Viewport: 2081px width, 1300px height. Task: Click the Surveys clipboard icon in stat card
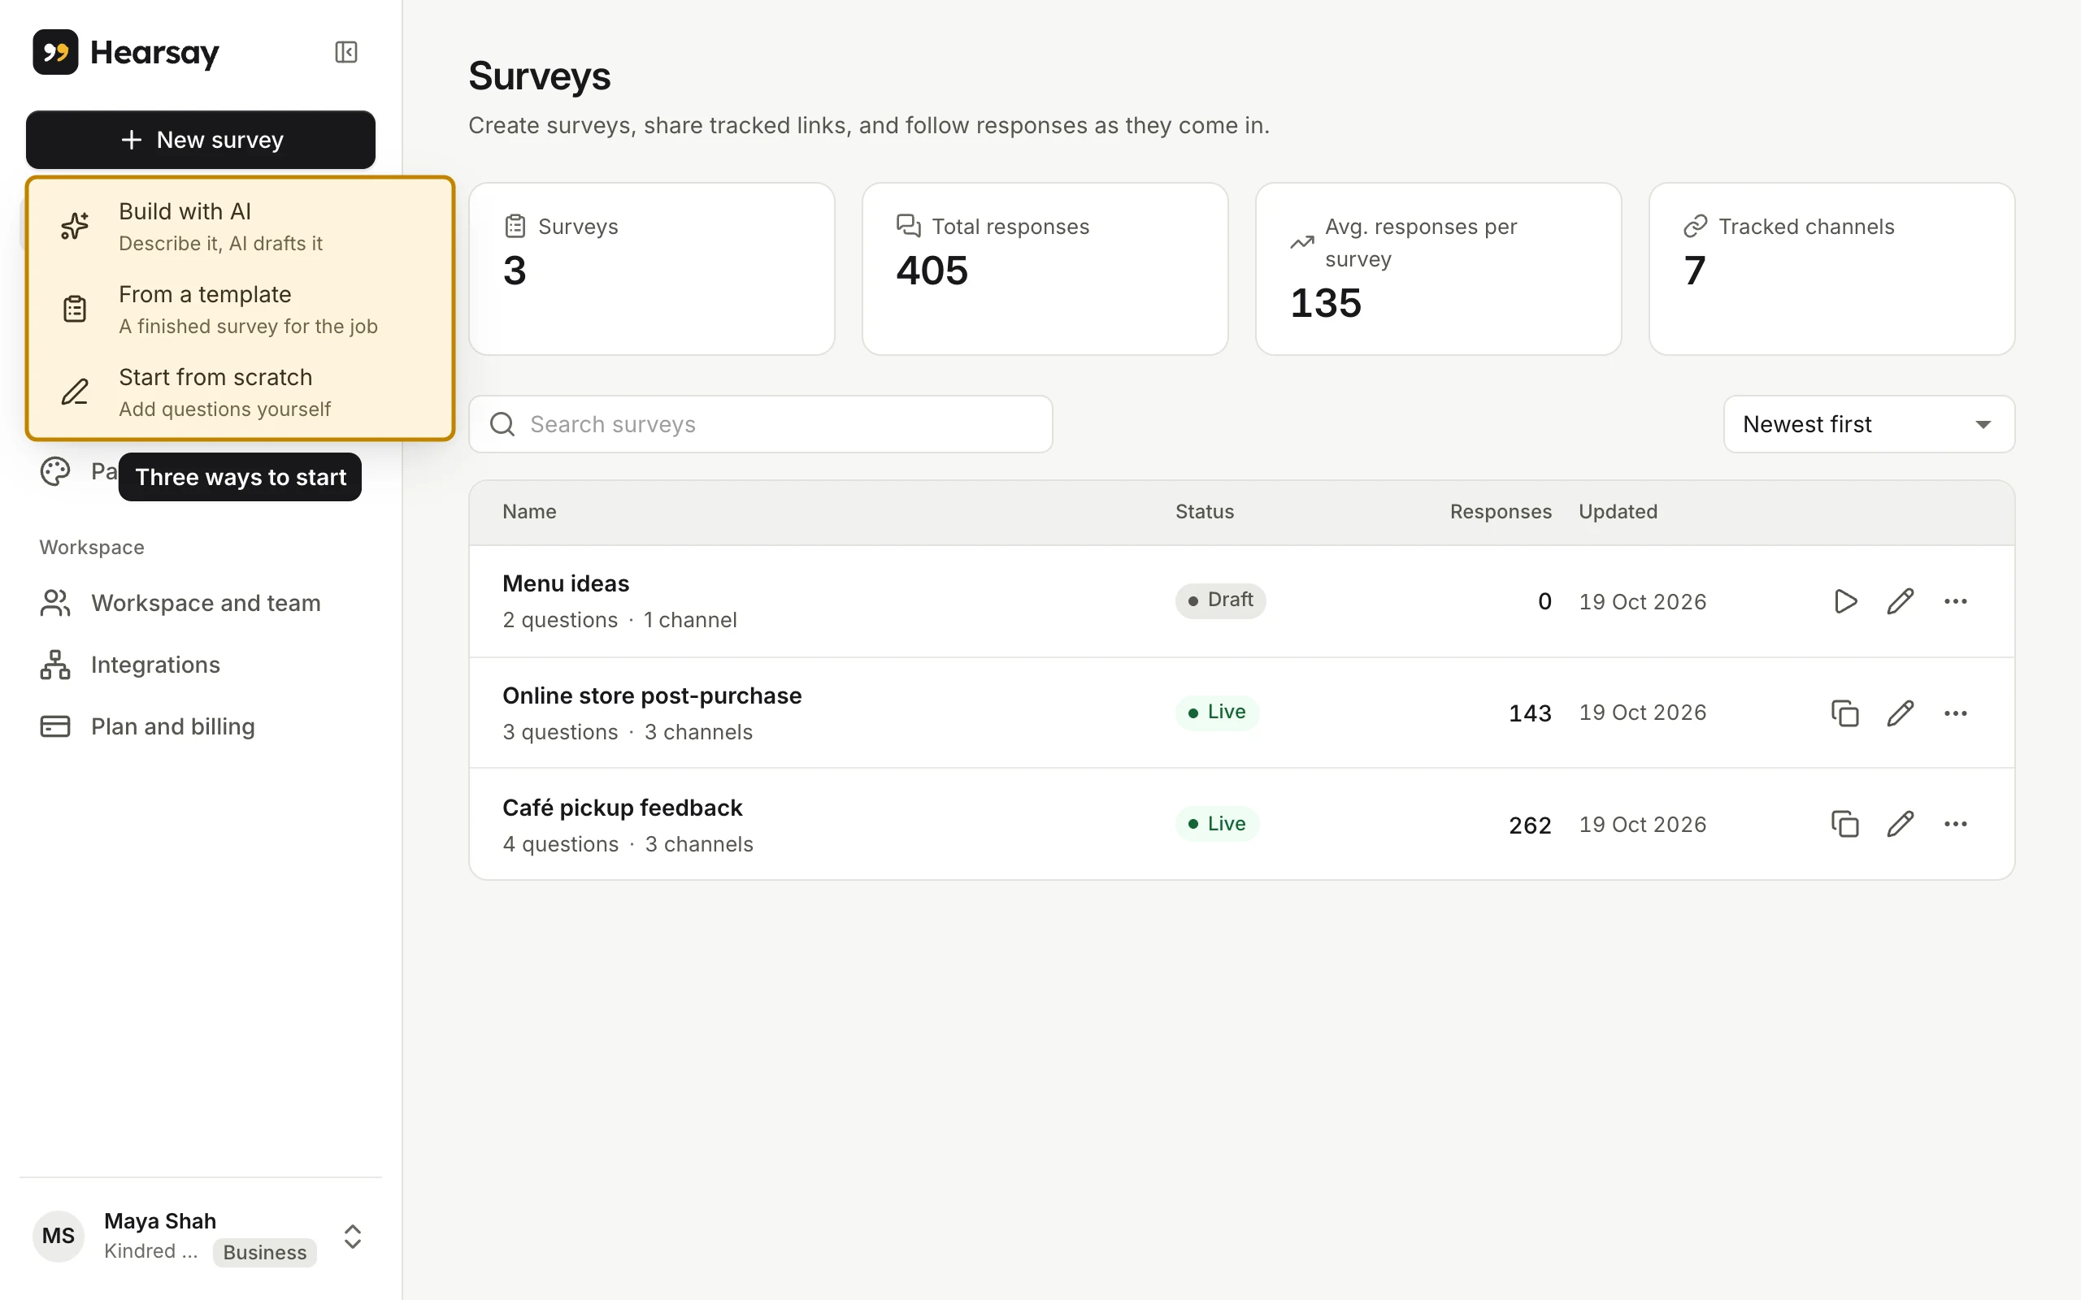tap(515, 226)
